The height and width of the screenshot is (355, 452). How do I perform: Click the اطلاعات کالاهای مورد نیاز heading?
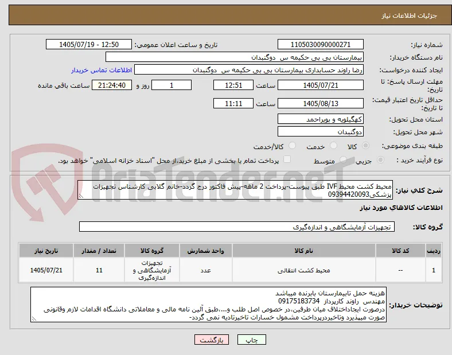[401, 208]
